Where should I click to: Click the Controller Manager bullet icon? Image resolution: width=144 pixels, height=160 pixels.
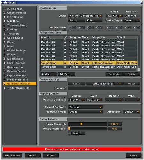tap(4, 84)
